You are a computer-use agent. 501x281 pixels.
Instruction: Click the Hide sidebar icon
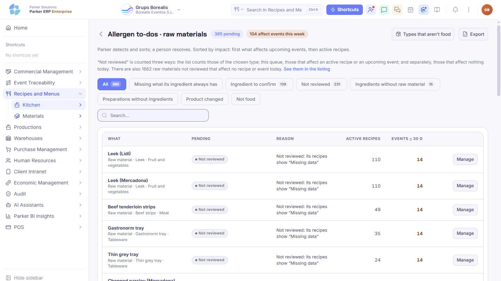click(8, 278)
